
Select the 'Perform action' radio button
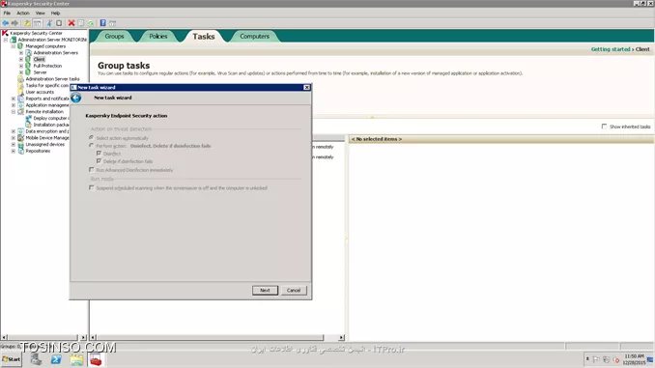(x=91, y=145)
